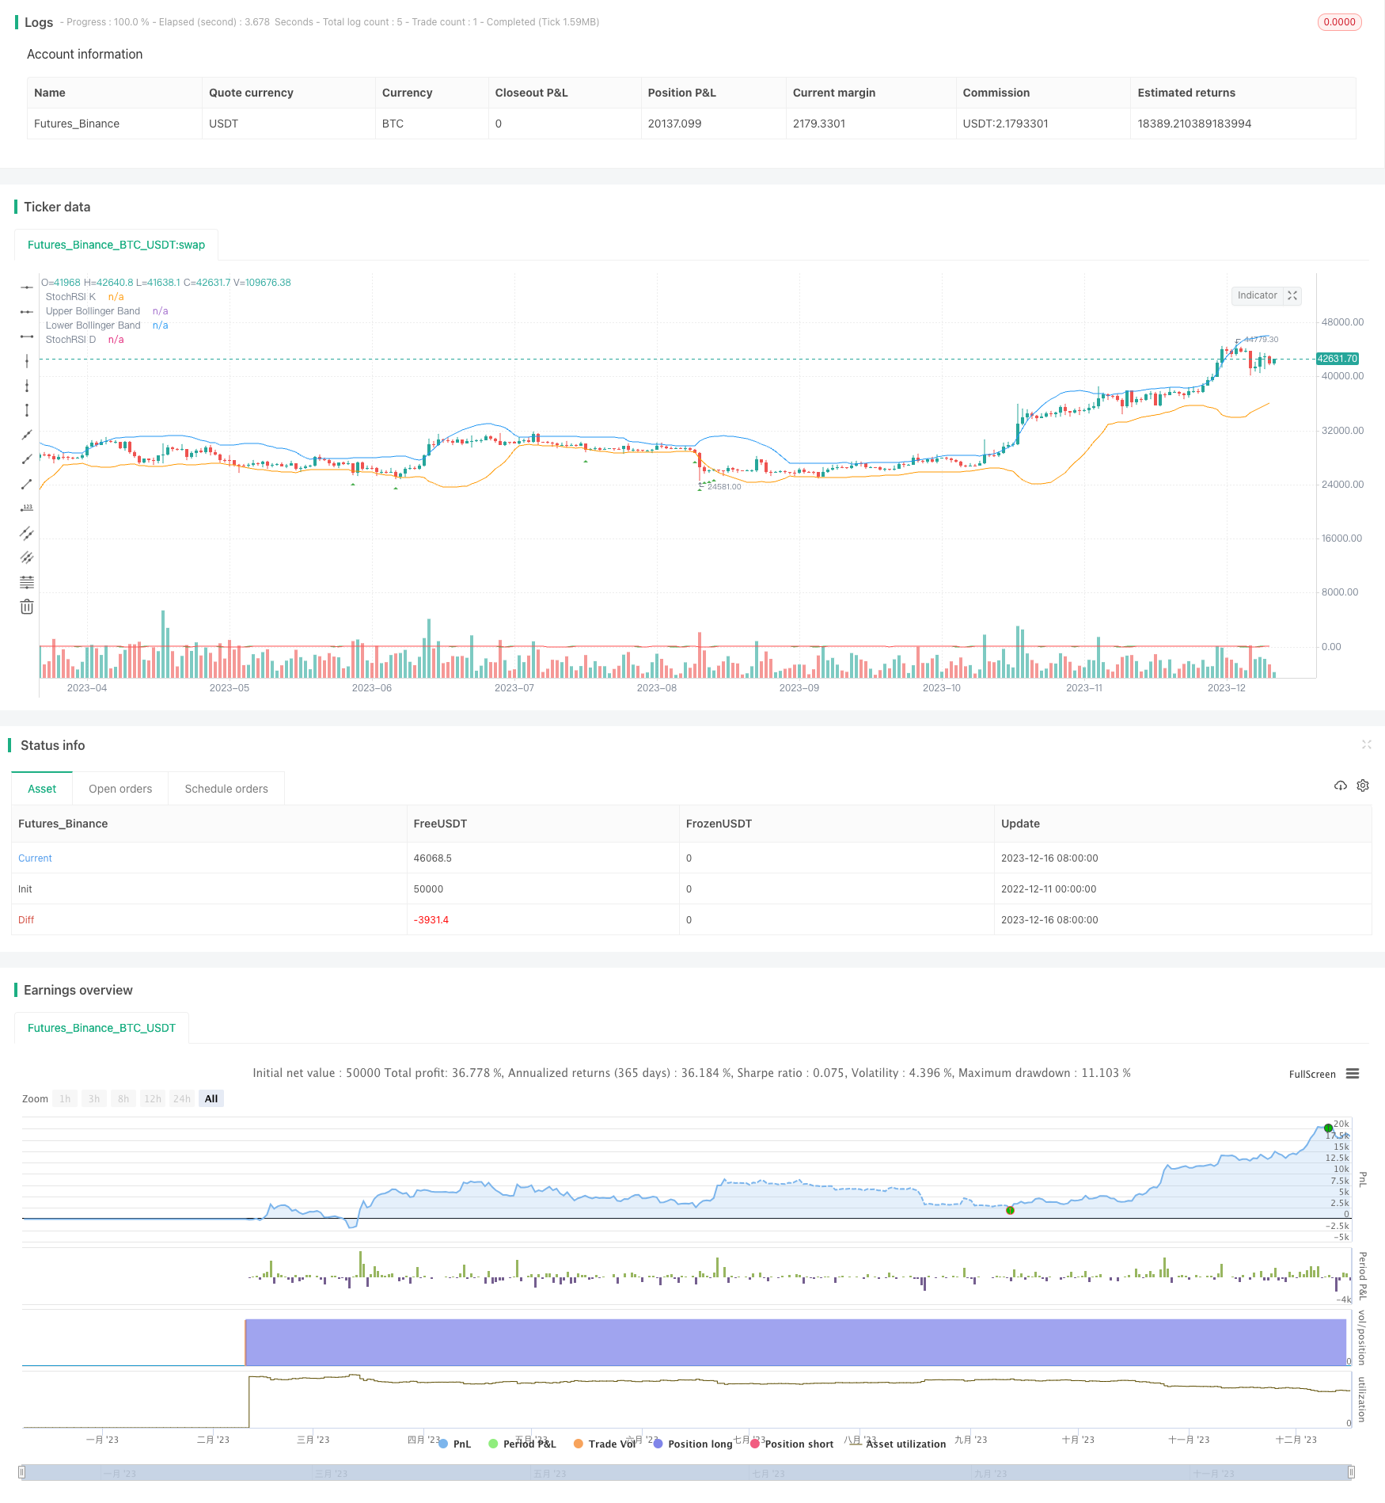Select the parallel channel drawing tool

pos(27,534)
